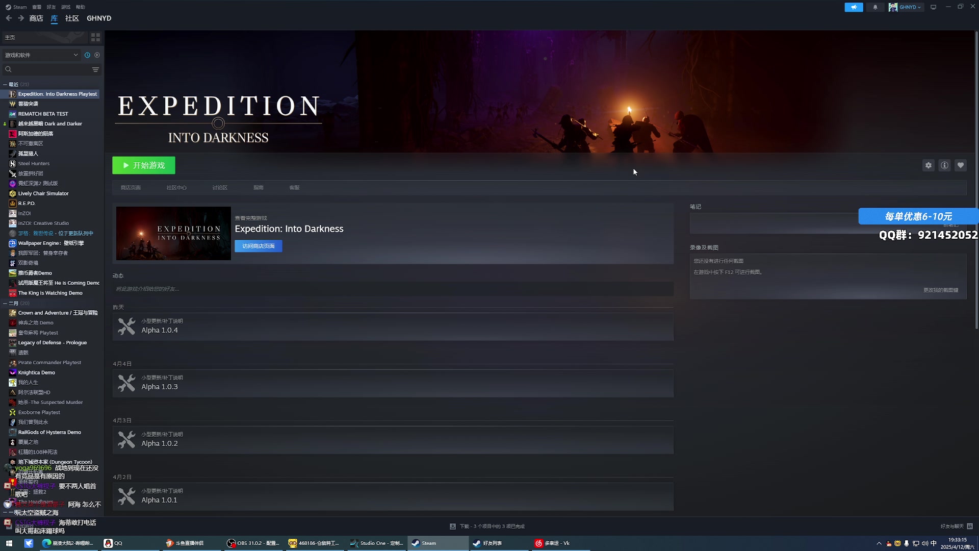Screen dimensions: 979x551
Task: Go forward with the forward arrow
Action: click(x=21, y=18)
